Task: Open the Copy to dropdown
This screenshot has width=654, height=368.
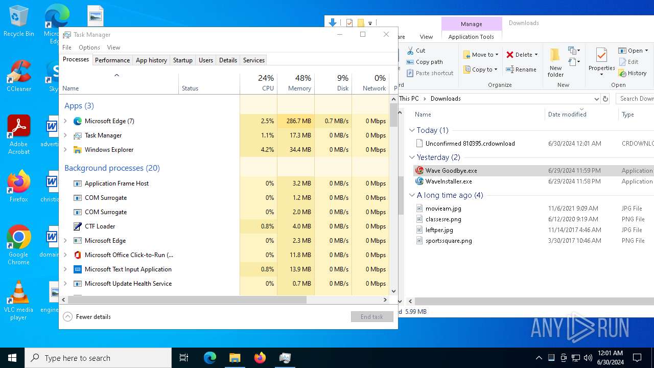Action: 481,70
